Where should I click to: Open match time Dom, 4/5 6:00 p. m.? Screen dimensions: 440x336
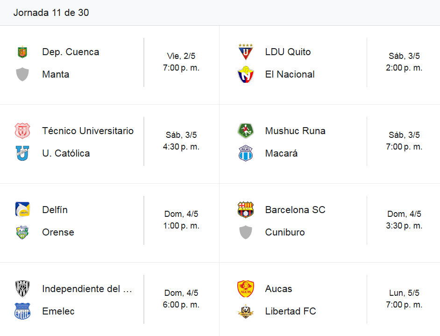pyautogui.click(x=181, y=299)
